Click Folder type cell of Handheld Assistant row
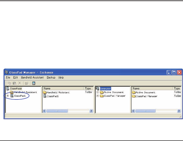 click(89, 92)
